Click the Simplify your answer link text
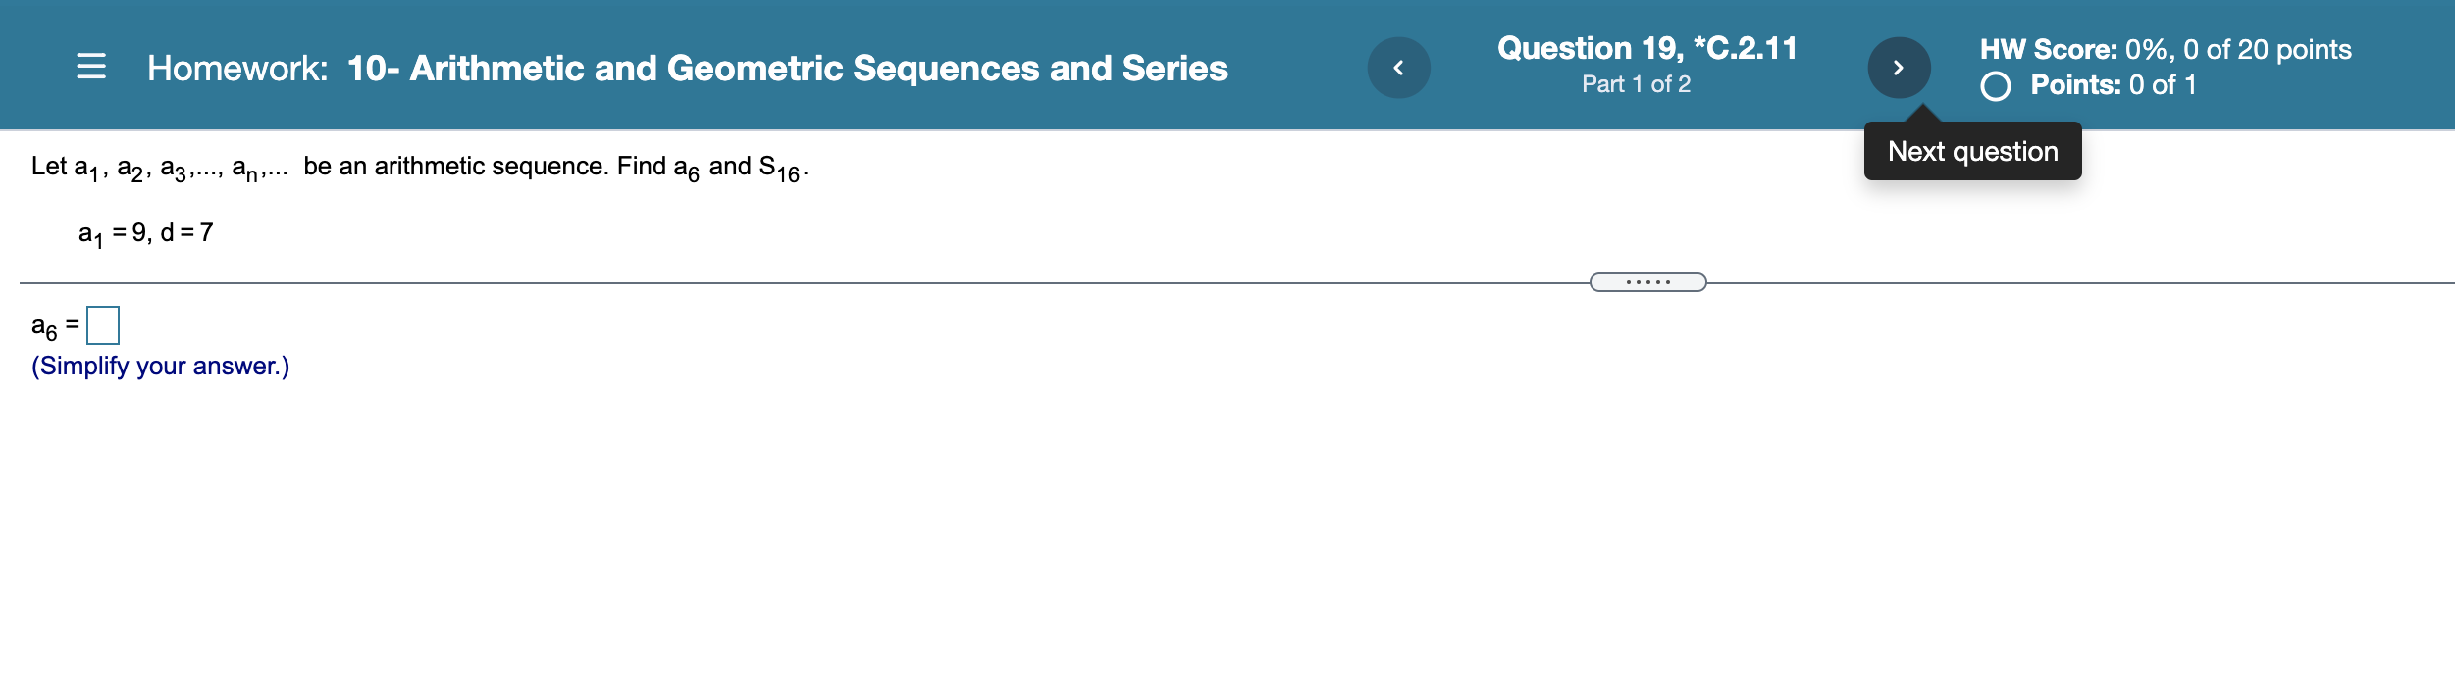The height and width of the screenshot is (688, 2455). pos(160,367)
